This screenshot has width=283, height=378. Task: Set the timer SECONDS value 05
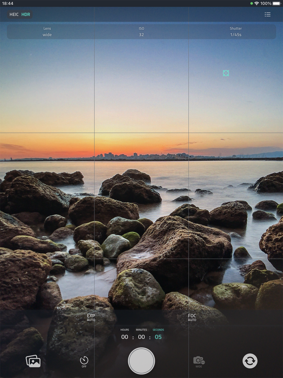coord(158,337)
